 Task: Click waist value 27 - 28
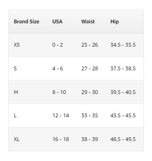click(90, 69)
